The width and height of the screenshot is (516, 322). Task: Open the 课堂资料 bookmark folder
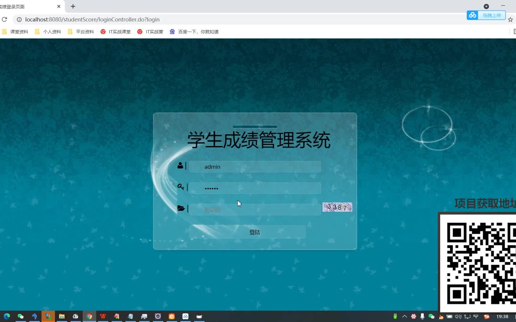15,32
